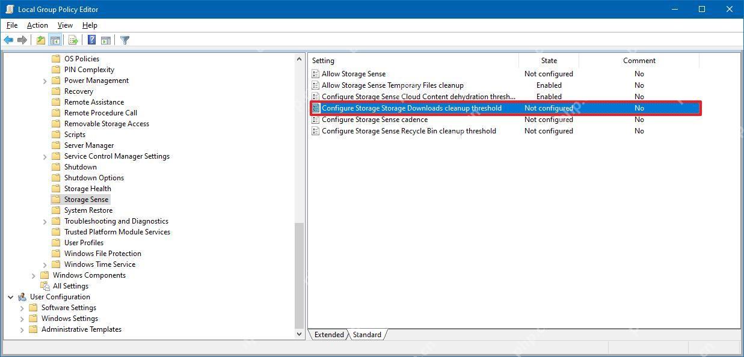Select "Shutdown Options" in the tree
Image resolution: width=744 pixels, height=357 pixels.
94,178
